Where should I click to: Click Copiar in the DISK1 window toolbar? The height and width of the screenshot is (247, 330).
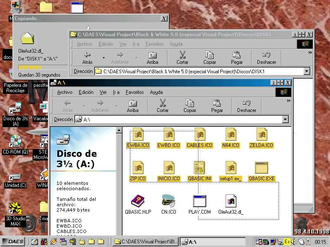click(x=210, y=58)
